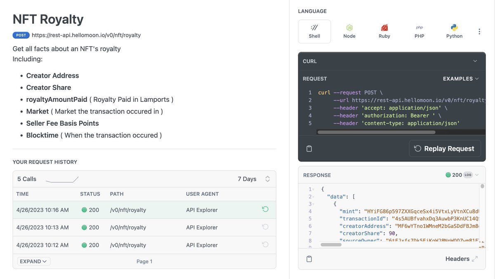Click the Seller Fee Basis Points bullet
The height and width of the screenshot is (279, 495).
62,123
